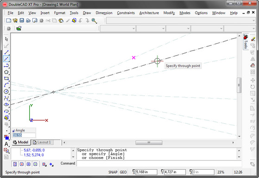Image resolution: width=259 pixels, height=178 pixels.
Task: Pick the Circle drawing tool
Action: pos(6,92)
